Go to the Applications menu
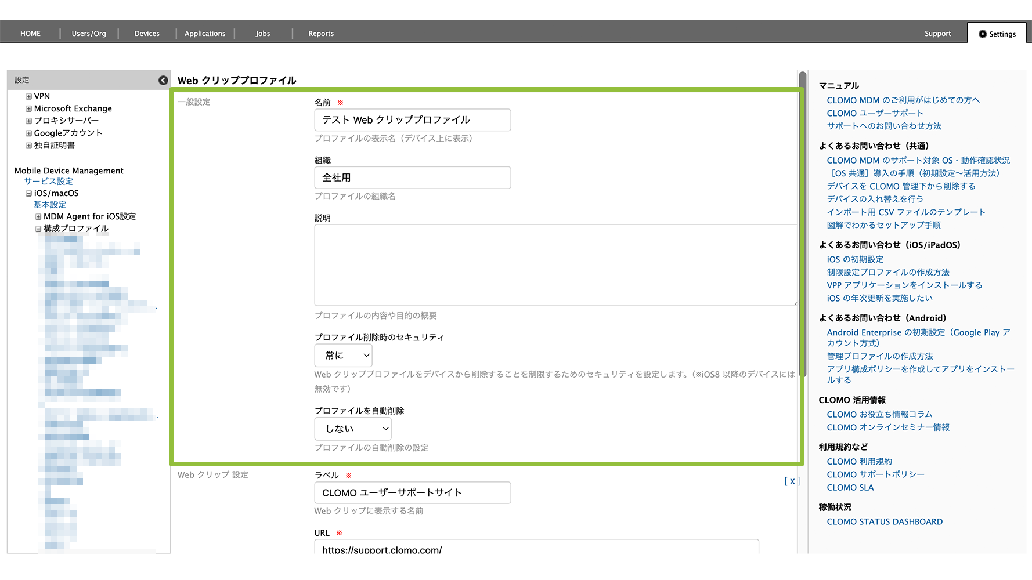The width and height of the screenshot is (1032, 580). [x=205, y=34]
